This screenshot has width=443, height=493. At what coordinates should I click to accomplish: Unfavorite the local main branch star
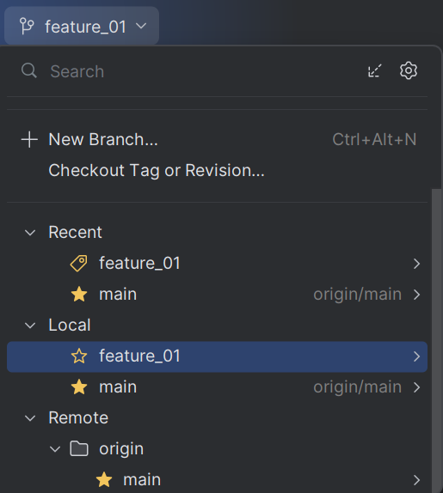click(79, 387)
